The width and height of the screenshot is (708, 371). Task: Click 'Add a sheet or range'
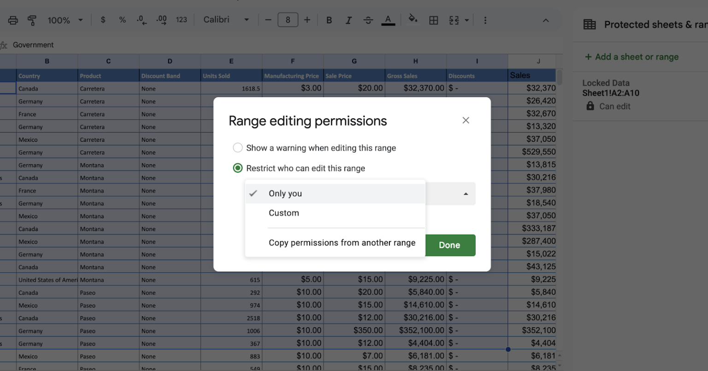tap(631, 57)
